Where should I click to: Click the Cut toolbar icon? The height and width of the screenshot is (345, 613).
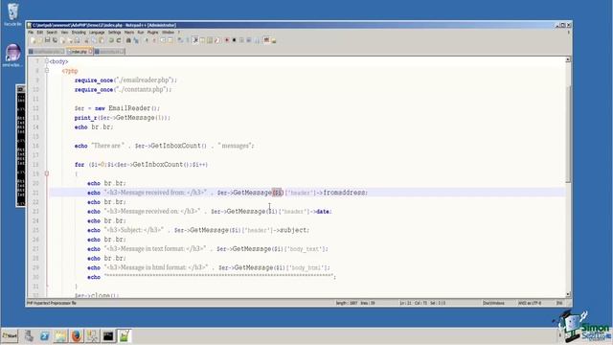point(86,40)
